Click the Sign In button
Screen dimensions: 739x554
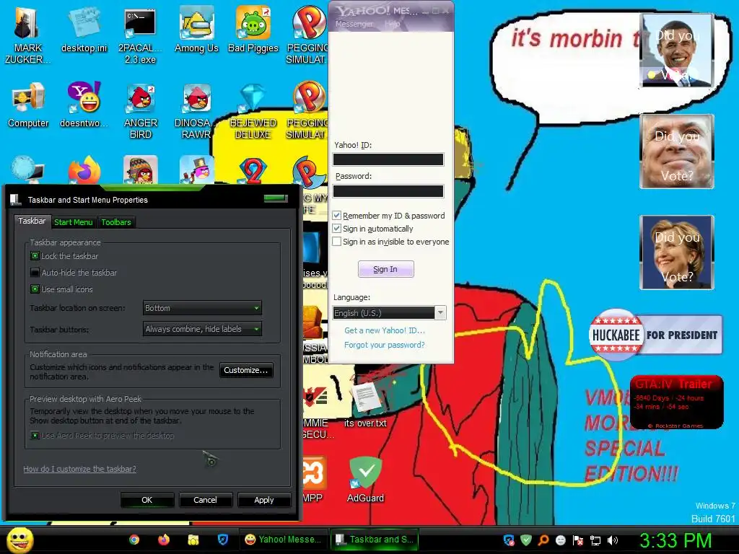(385, 269)
